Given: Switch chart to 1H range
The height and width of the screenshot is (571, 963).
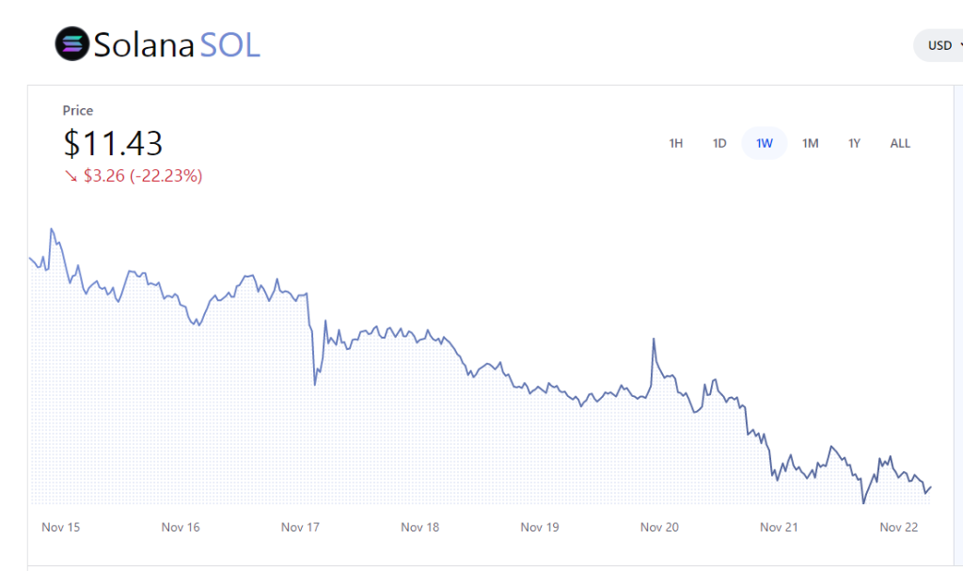Looking at the screenshot, I should pyautogui.click(x=675, y=144).
